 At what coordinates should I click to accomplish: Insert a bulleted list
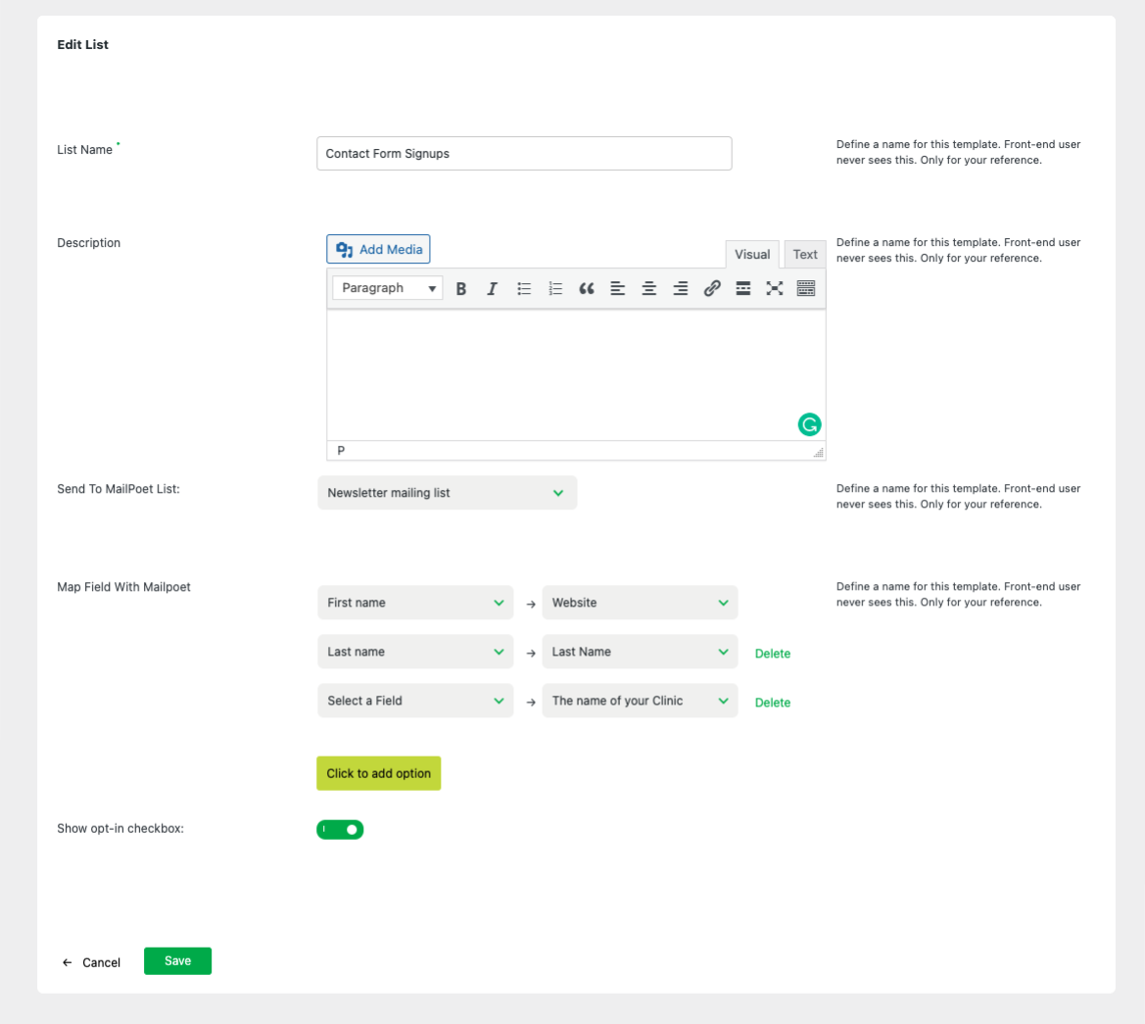pyautogui.click(x=524, y=288)
